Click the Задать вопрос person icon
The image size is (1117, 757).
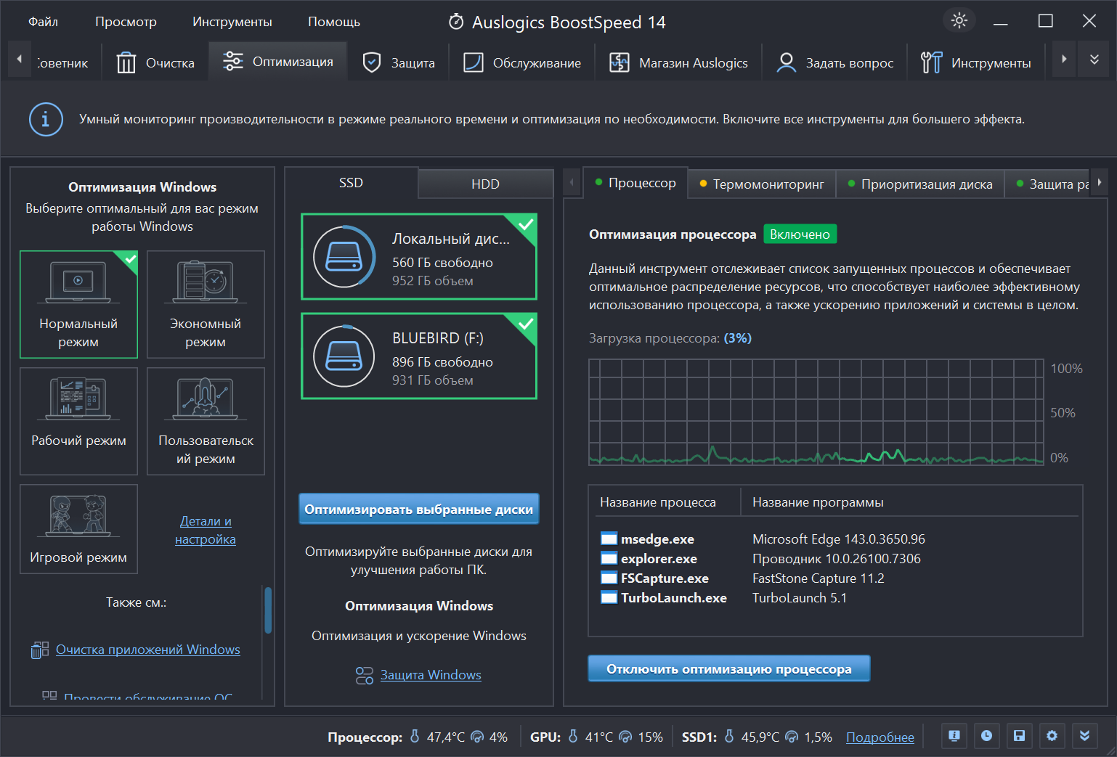coord(786,62)
